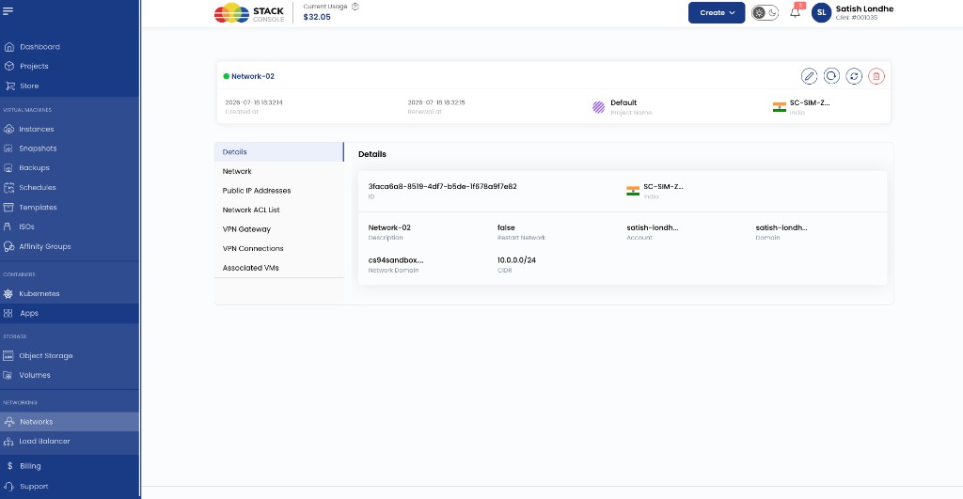Collapse the sidebar hamburger menu
The height and width of the screenshot is (499, 963).
(x=8, y=10)
